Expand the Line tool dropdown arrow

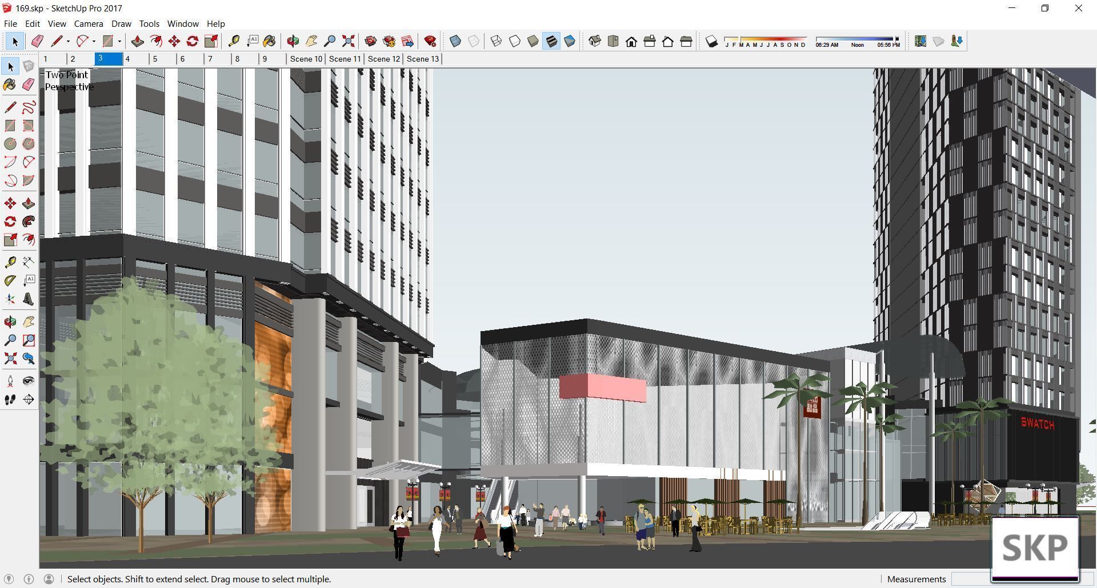coord(68,41)
